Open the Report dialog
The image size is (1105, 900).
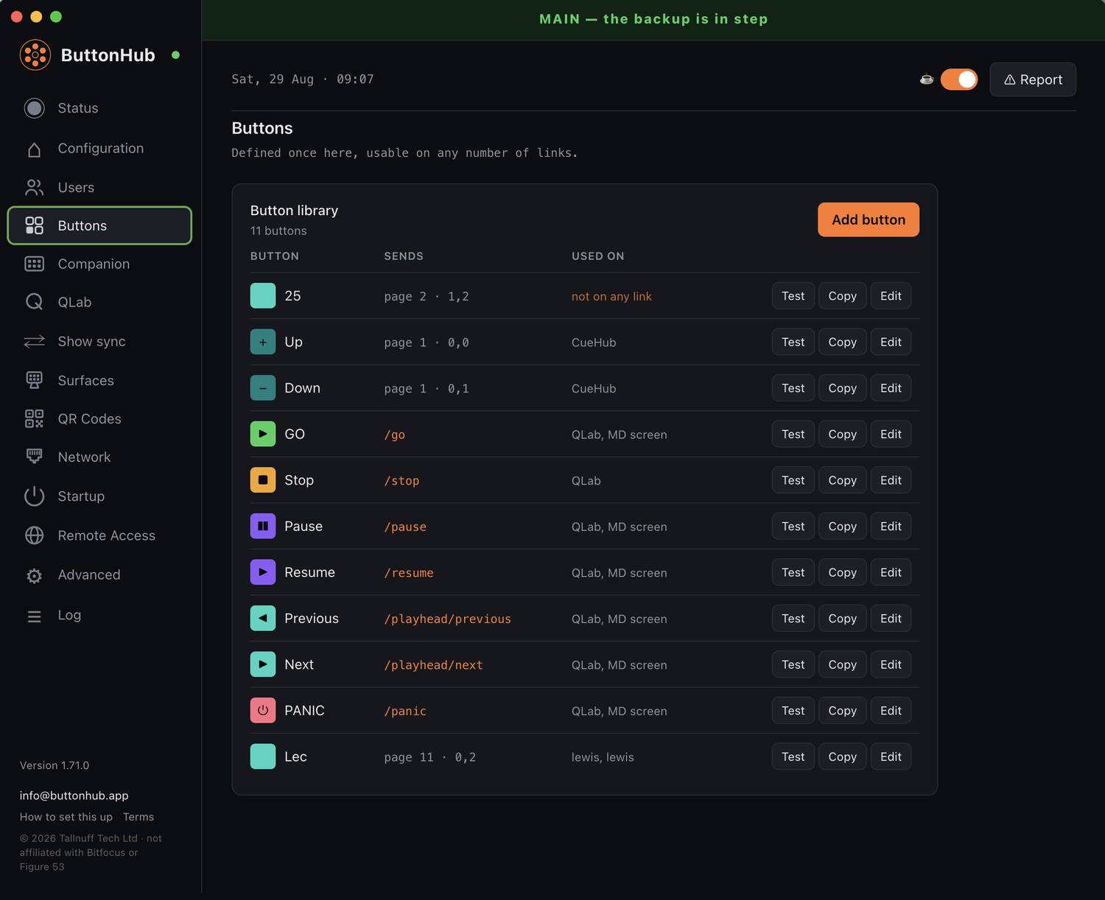(x=1033, y=80)
